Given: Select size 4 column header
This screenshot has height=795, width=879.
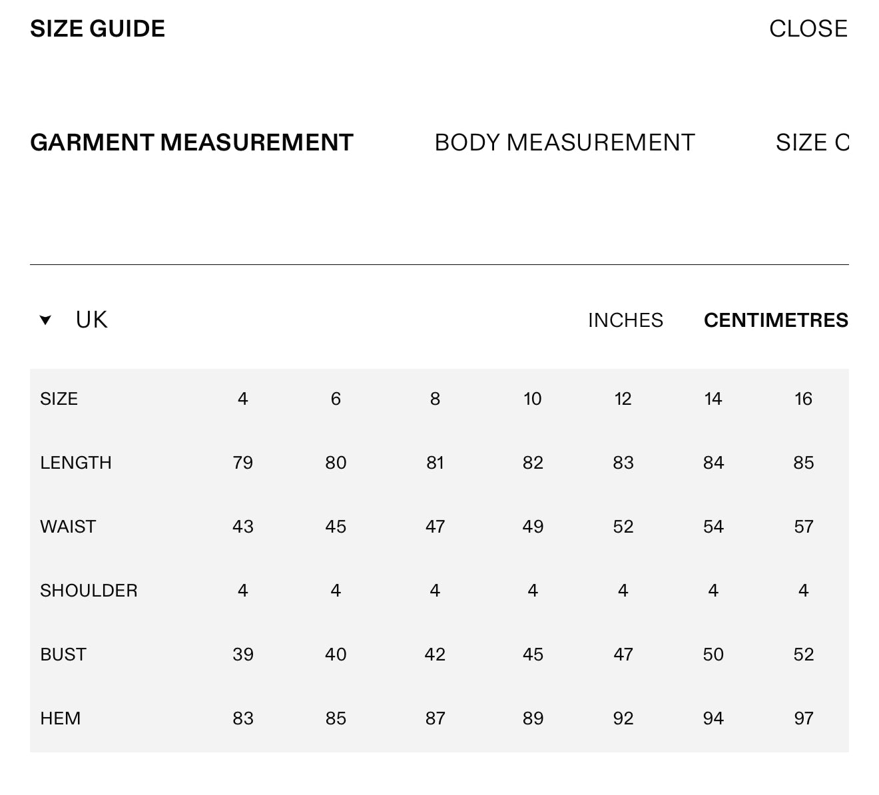Looking at the screenshot, I should 242,399.
